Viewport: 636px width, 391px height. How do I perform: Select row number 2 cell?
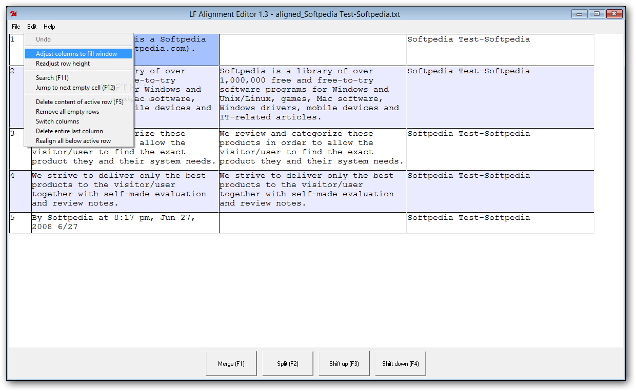click(x=17, y=97)
